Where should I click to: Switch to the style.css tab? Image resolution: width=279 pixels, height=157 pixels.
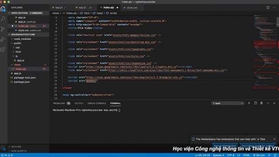(132, 7)
